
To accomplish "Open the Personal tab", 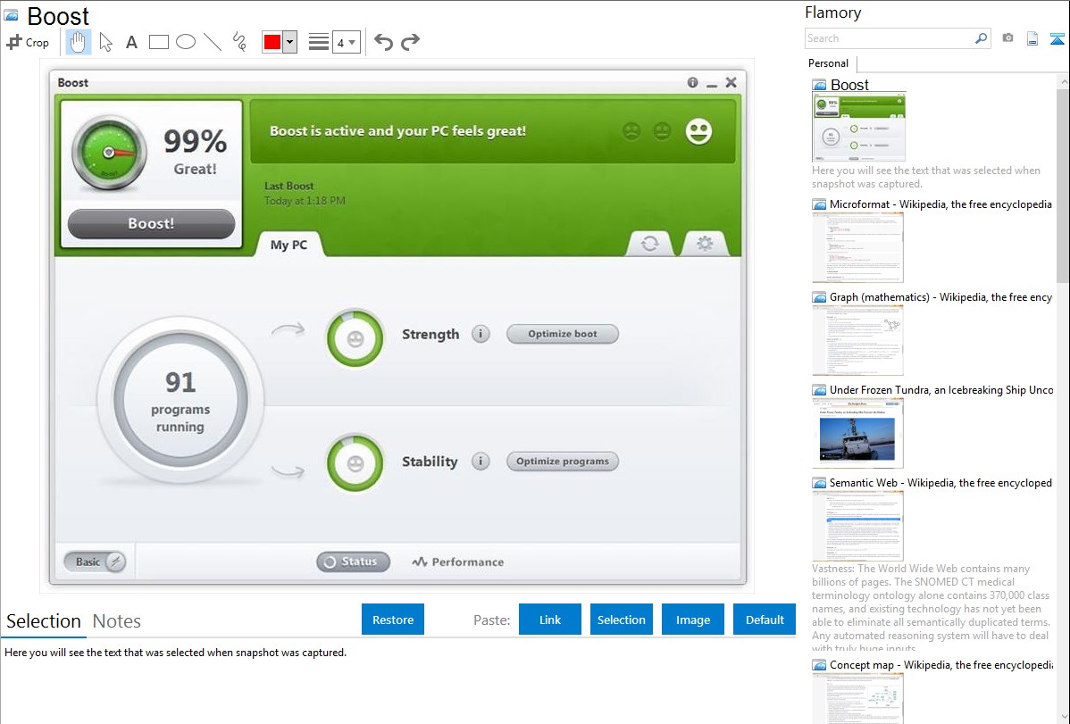I will click(x=829, y=63).
